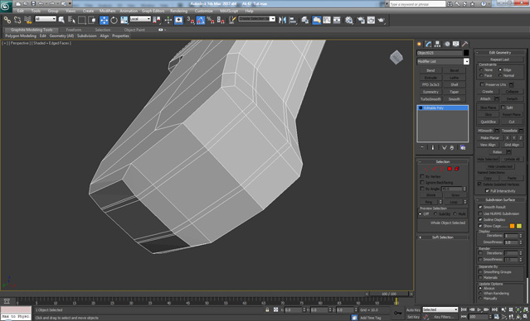Open Create Selection Set dropdown
This screenshot has width=530, height=321.
coord(257,18)
